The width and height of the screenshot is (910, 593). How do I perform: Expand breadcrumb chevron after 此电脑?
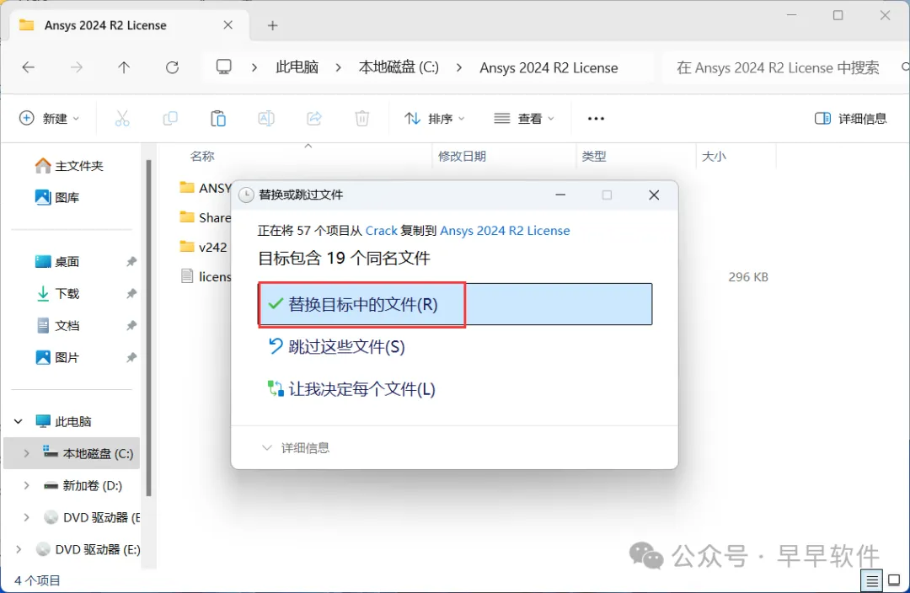339,68
